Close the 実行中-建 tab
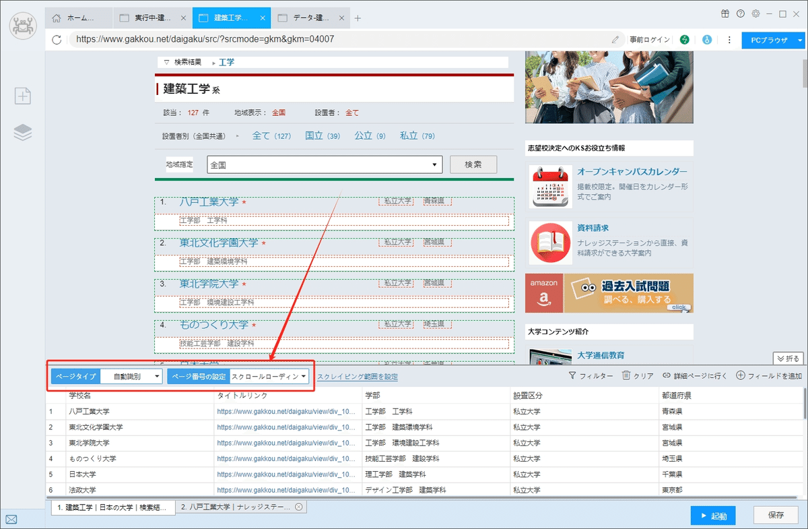Image resolution: width=808 pixels, height=529 pixels. point(184,18)
